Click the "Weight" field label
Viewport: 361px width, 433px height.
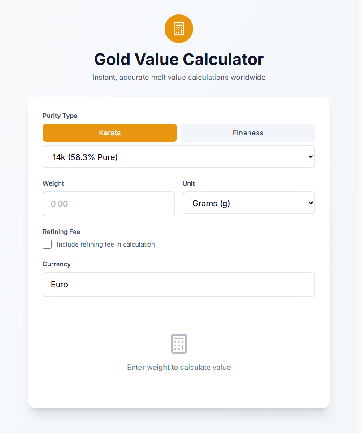tap(53, 183)
